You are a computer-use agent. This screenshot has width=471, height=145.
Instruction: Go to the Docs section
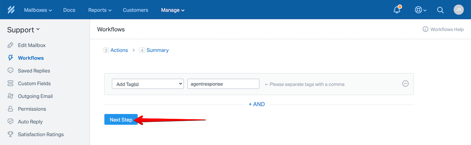(x=69, y=10)
